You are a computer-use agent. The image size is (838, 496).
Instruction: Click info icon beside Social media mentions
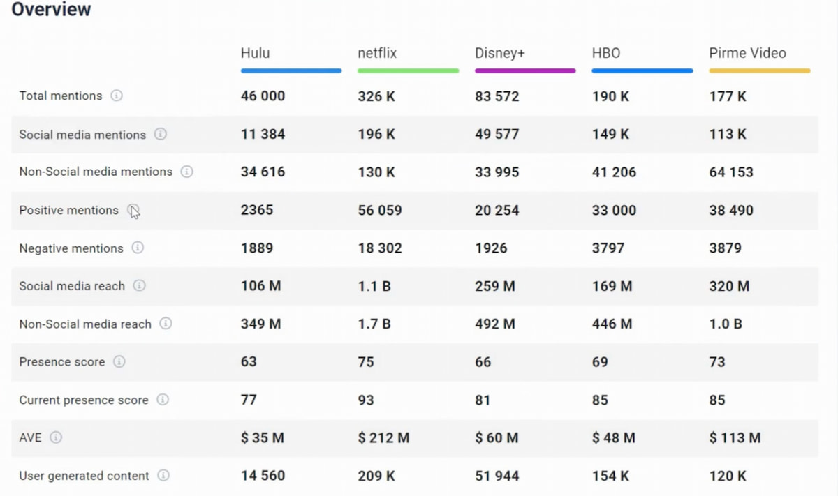(x=161, y=134)
